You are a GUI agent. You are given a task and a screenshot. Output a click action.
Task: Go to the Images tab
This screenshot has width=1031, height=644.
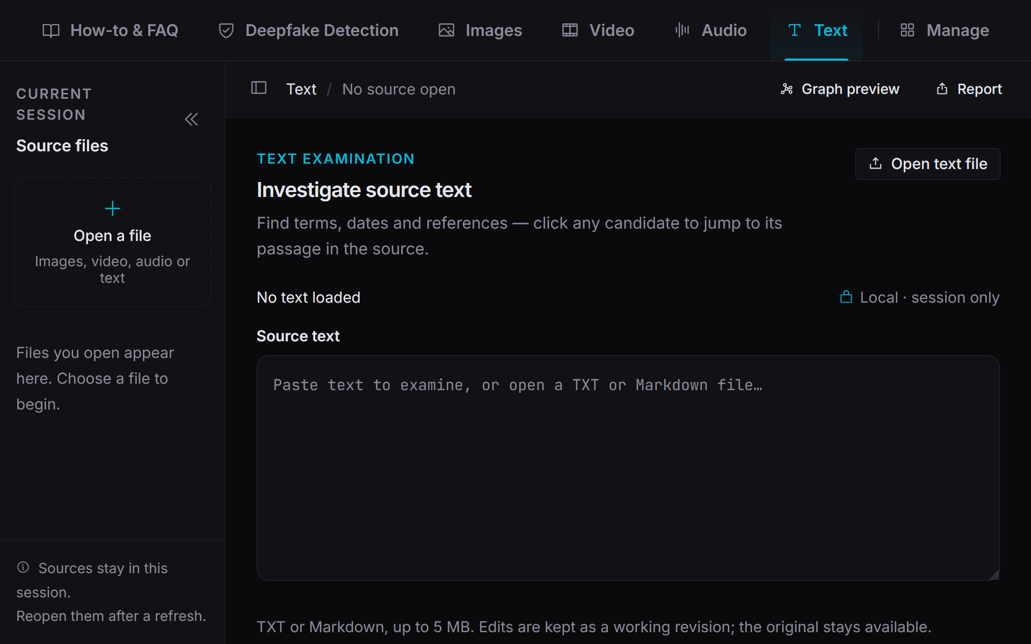481,31
